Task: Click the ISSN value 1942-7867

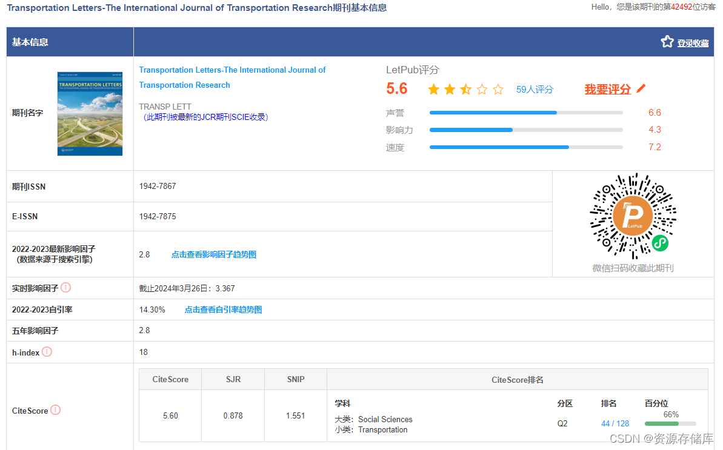Action: (157, 186)
